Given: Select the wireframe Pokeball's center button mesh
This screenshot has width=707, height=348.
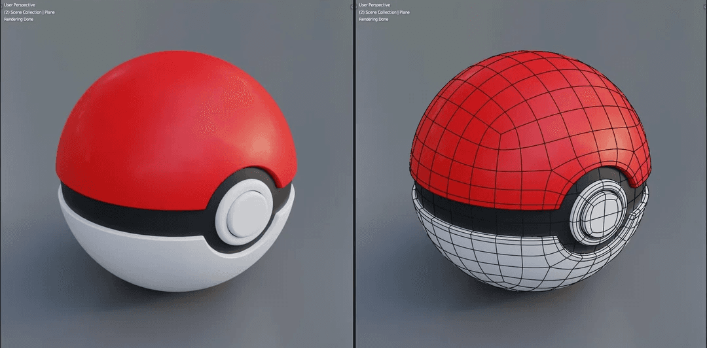Looking at the screenshot, I should pos(598,212).
